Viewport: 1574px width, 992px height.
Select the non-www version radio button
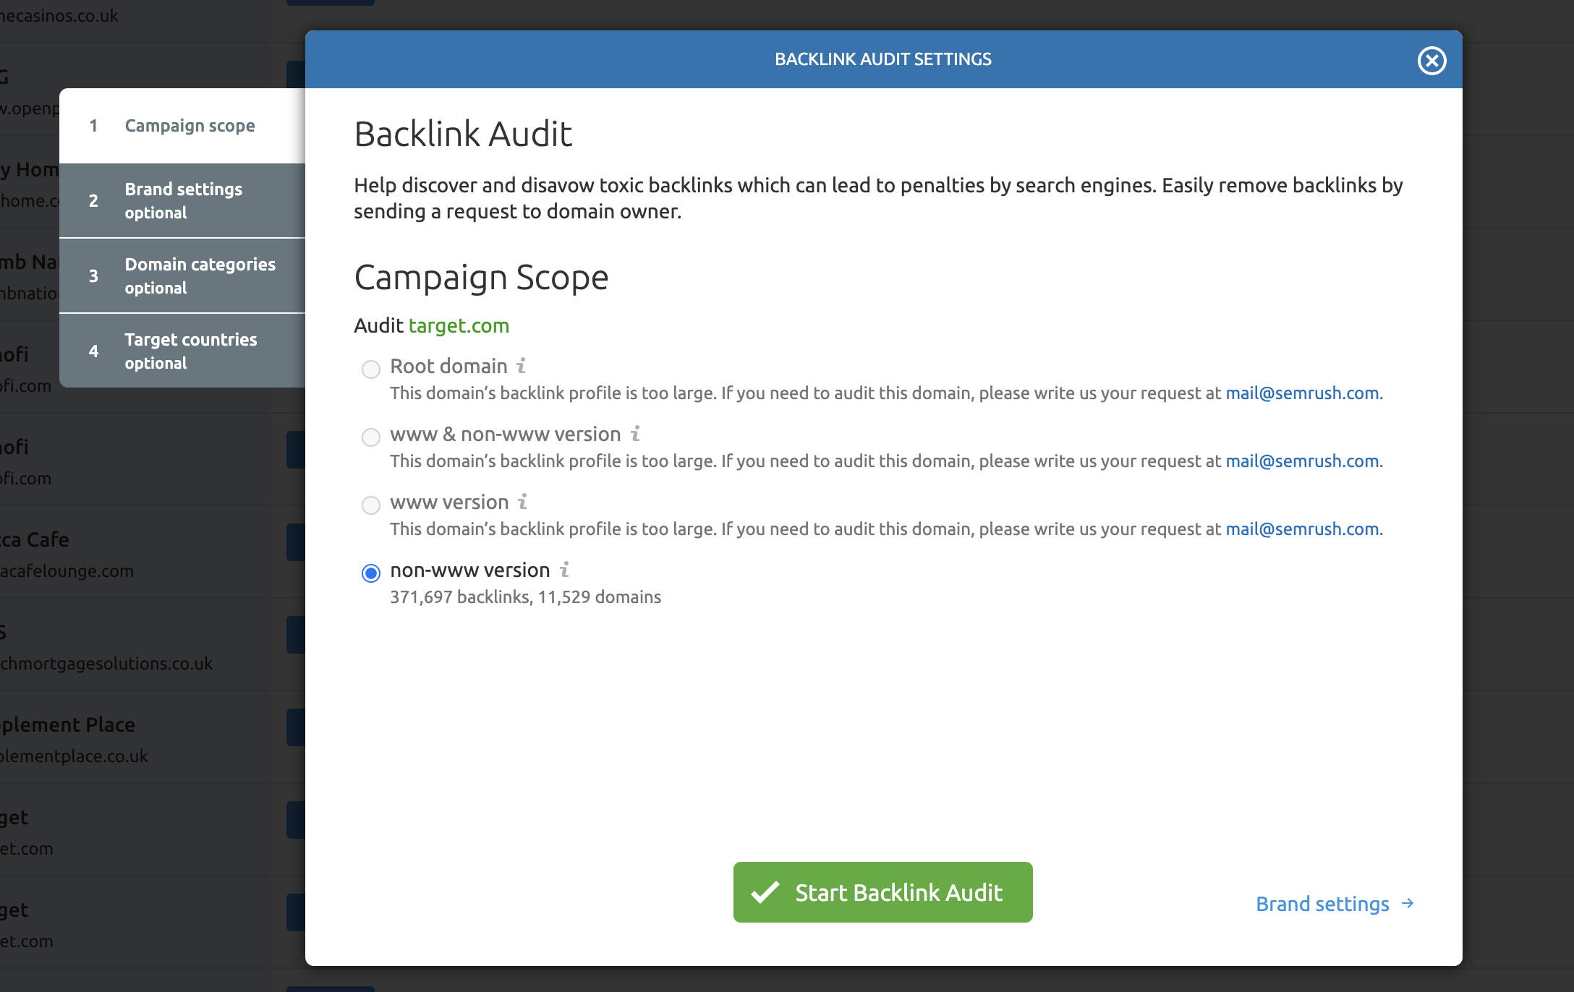pyautogui.click(x=370, y=571)
